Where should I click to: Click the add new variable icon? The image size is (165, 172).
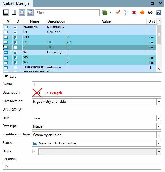click(x=104, y=12)
